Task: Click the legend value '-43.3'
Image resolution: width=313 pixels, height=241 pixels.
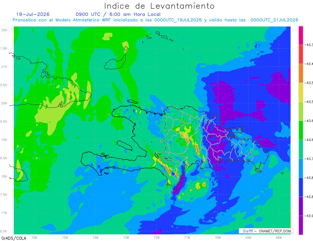Action: pyautogui.click(x=309, y=45)
